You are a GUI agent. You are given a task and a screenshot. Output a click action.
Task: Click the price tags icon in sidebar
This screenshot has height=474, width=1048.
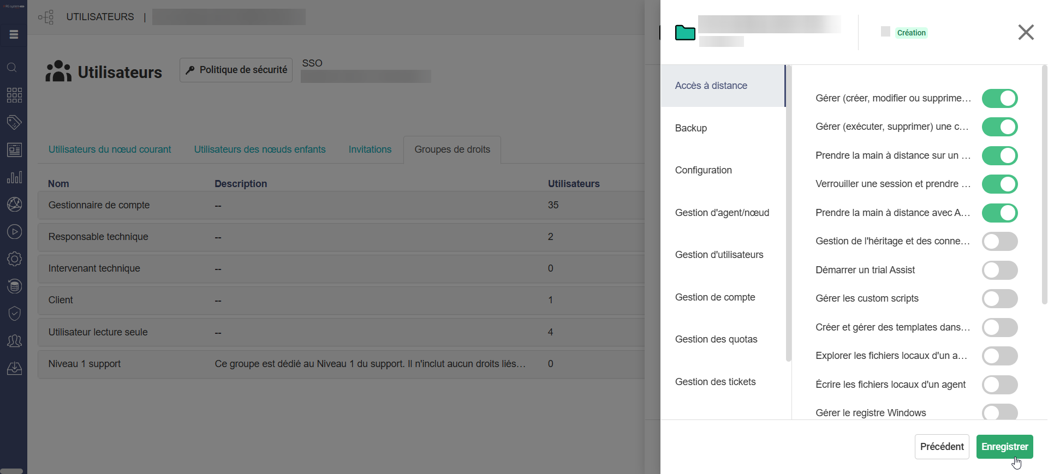pos(14,122)
